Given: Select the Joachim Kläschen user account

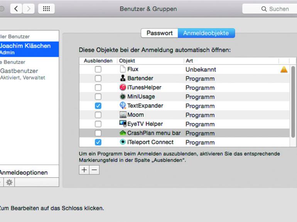Looking at the screenshot, I should tap(29, 49).
